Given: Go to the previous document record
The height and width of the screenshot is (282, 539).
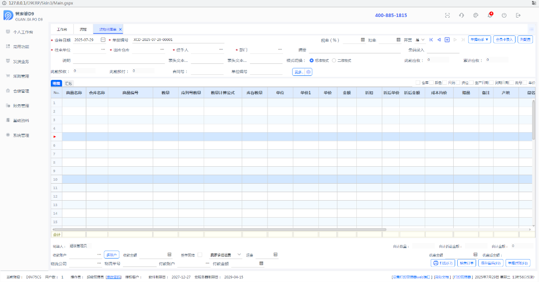Looking at the screenshot, I should tap(439, 40).
